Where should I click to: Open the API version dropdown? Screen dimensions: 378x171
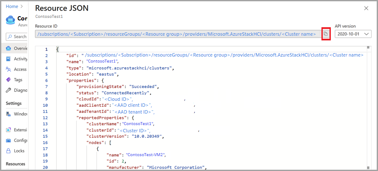coord(353,34)
